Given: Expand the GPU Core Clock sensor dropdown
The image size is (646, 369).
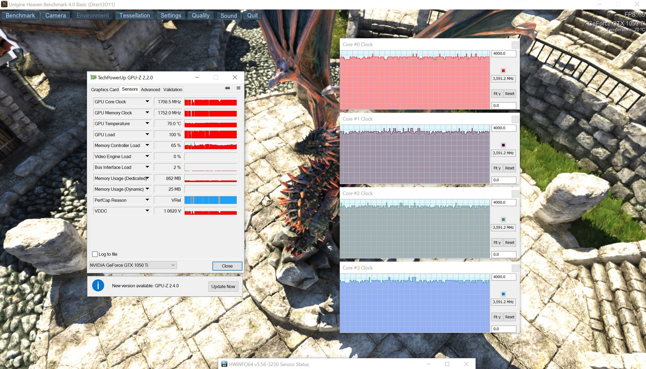Looking at the screenshot, I should (x=147, y=102).
